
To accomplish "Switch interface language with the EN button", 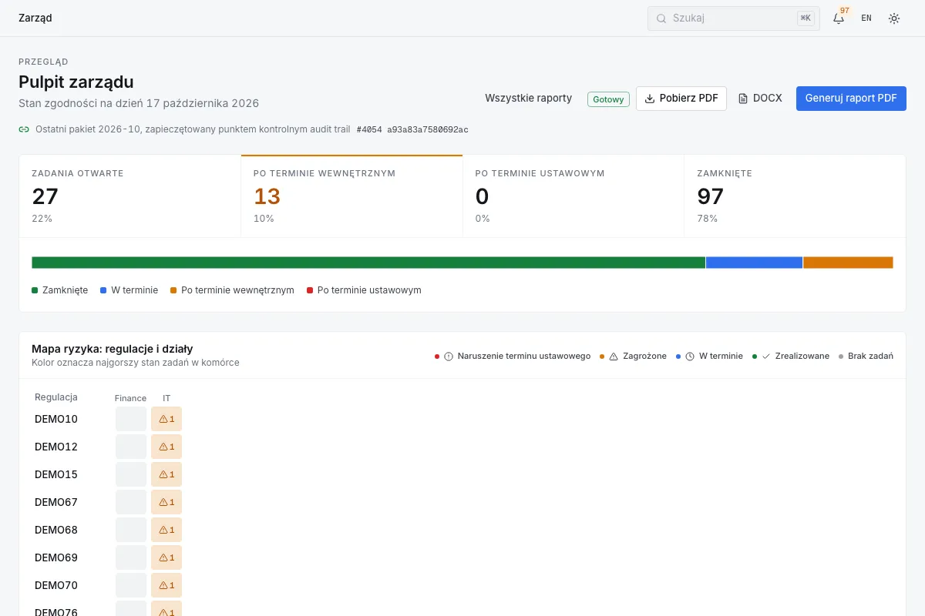I will (866, 18).
